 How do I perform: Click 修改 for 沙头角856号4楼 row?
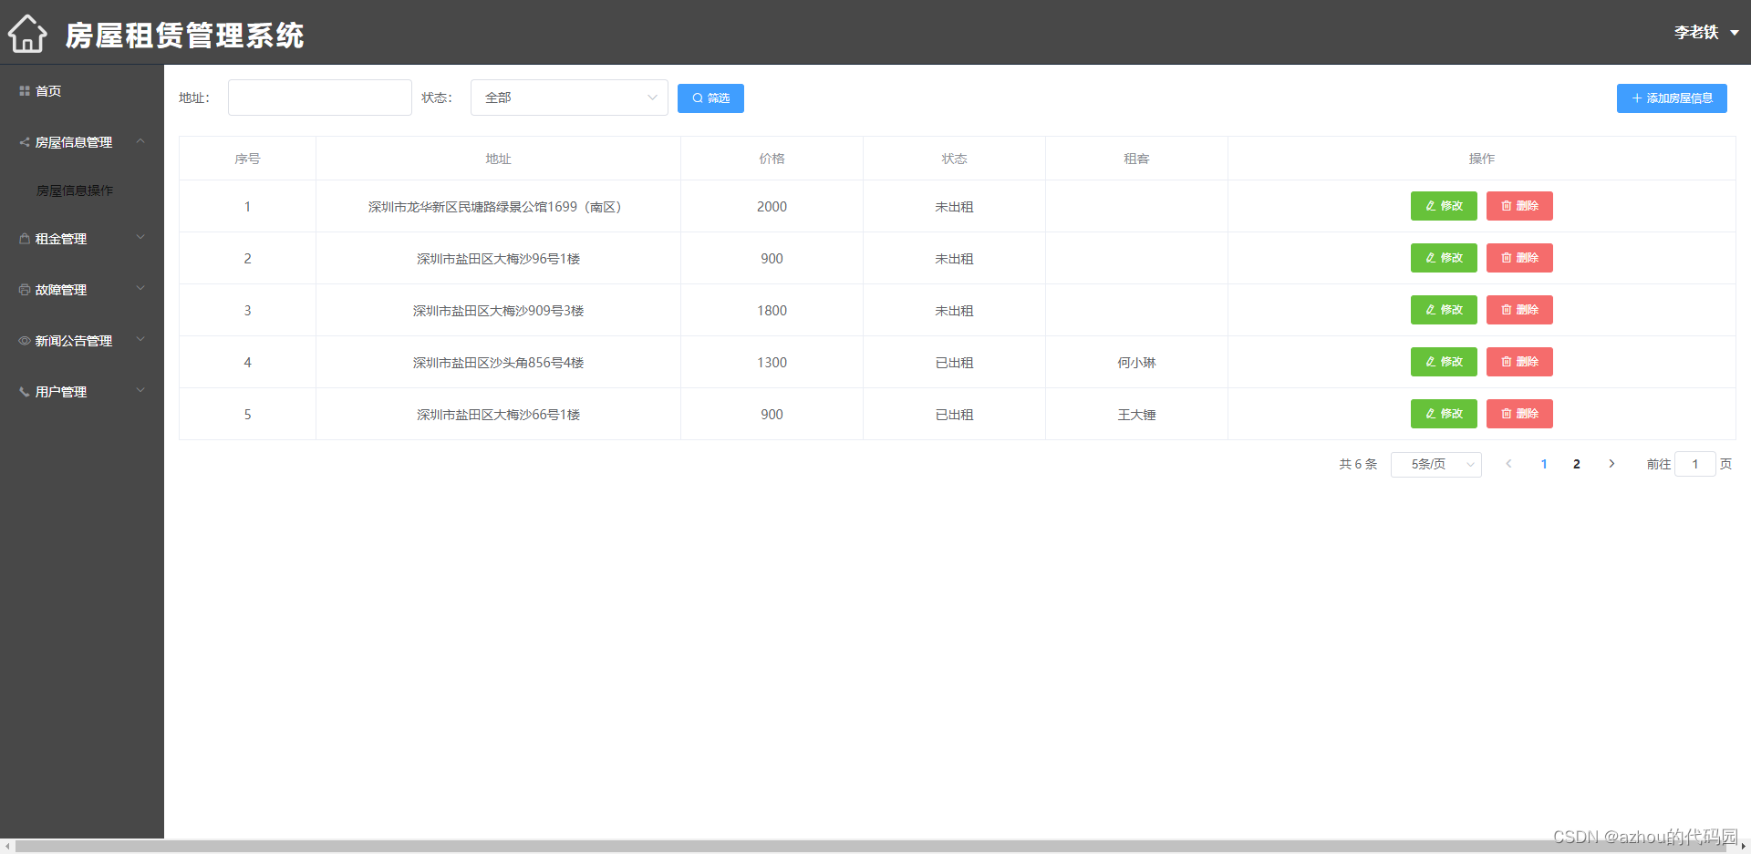coord(1444,362)
